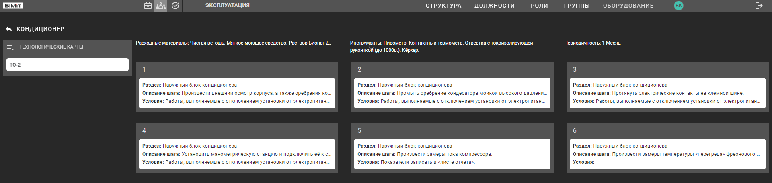The height and width of the screenshot is (183, 772).
Task: Go to the Роли tab
Action: tap(539, 6)
